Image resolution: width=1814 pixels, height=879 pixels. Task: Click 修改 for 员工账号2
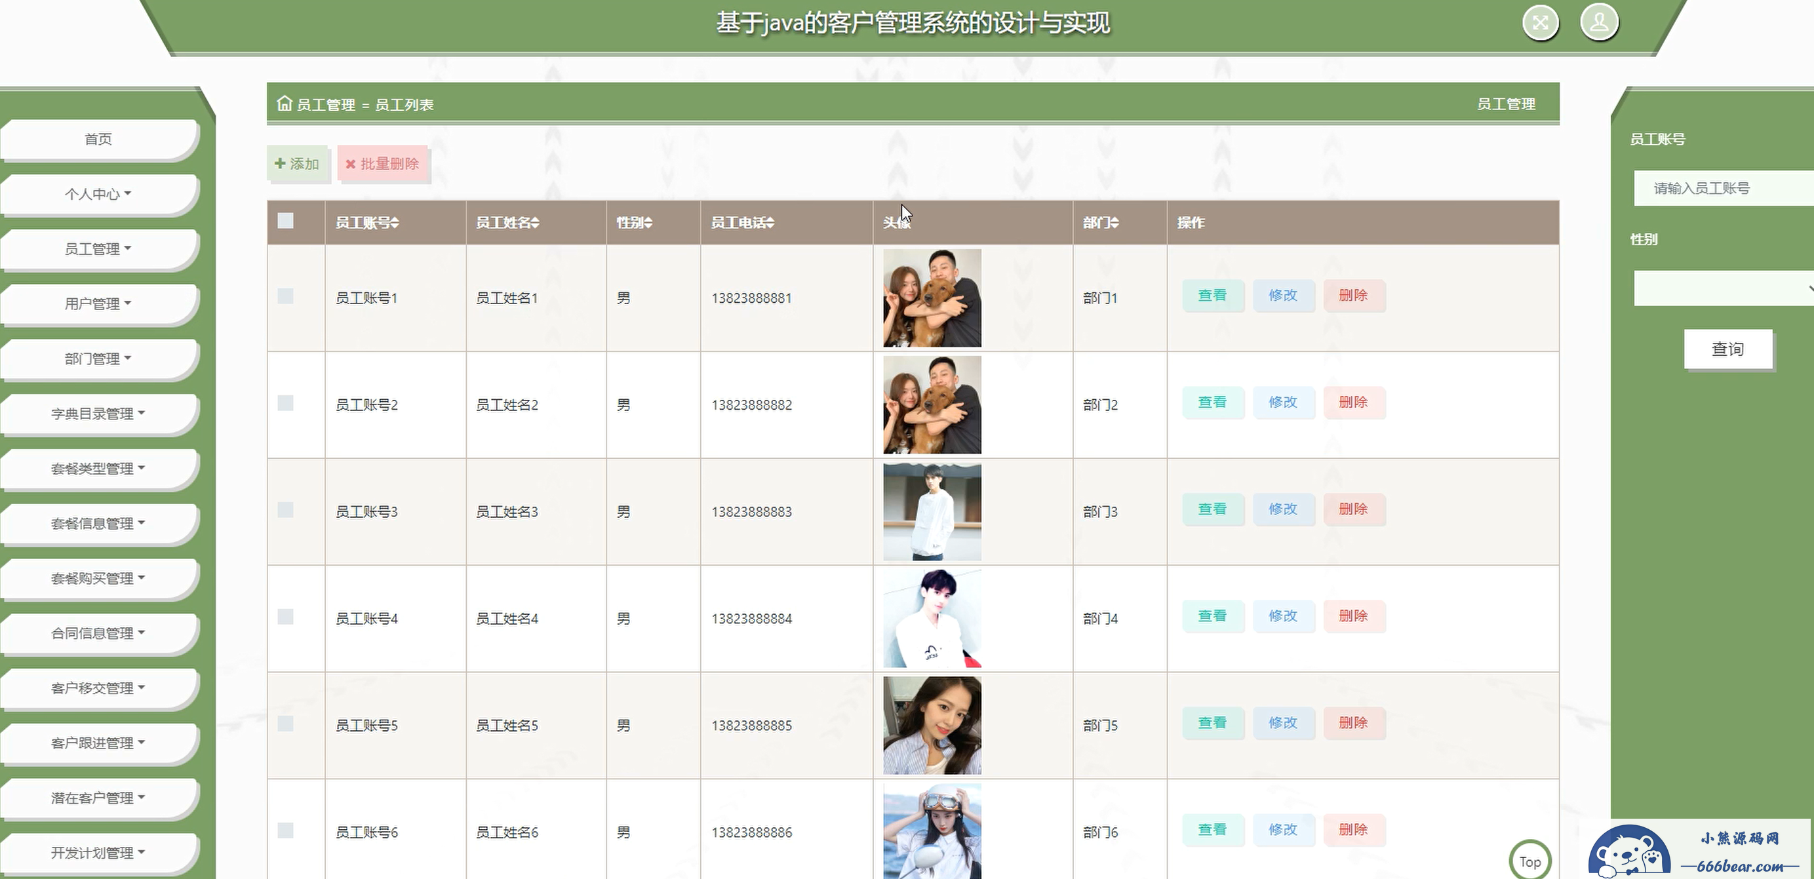pyautogui.click(x=1283, y=402)
